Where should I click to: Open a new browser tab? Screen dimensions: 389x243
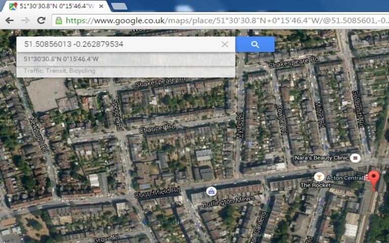click(x=119, y=6)
